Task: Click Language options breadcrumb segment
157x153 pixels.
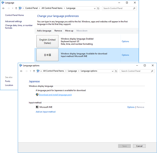Action: (x=89, y=71)
